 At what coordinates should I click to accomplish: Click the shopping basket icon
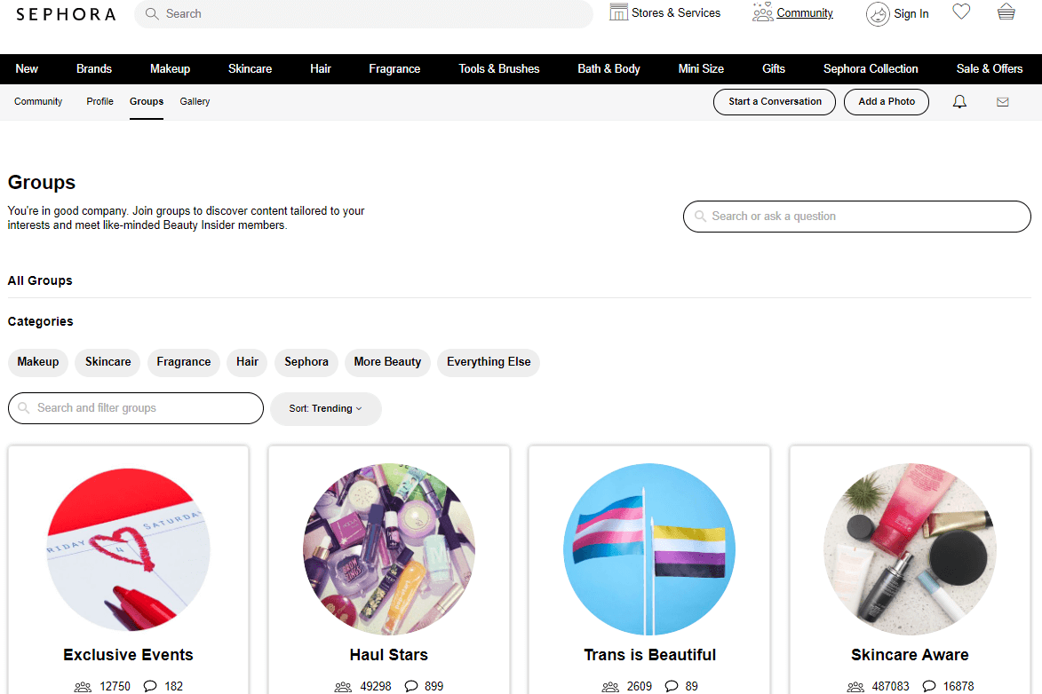[x=1006, y=12]
